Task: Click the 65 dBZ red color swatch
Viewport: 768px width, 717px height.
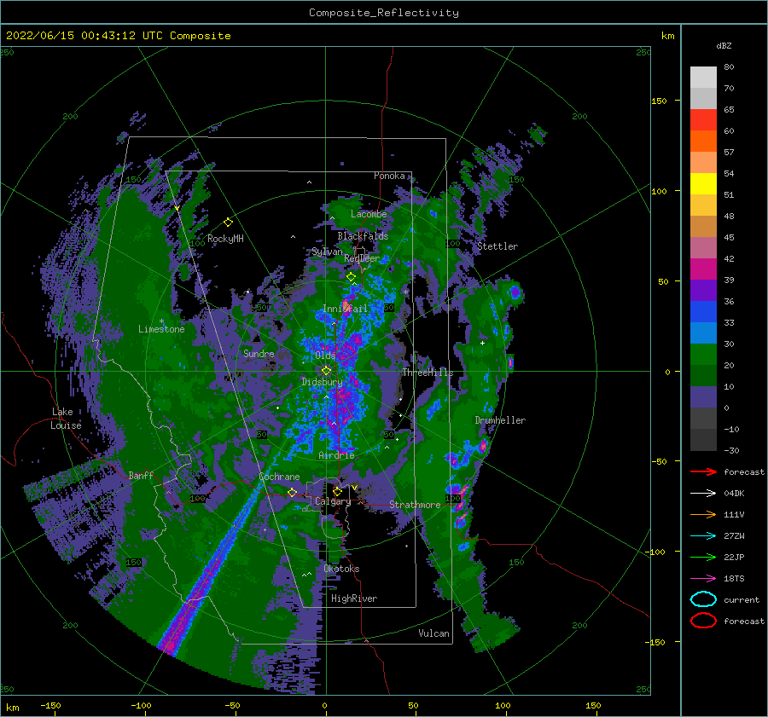Action: point(703,119)
